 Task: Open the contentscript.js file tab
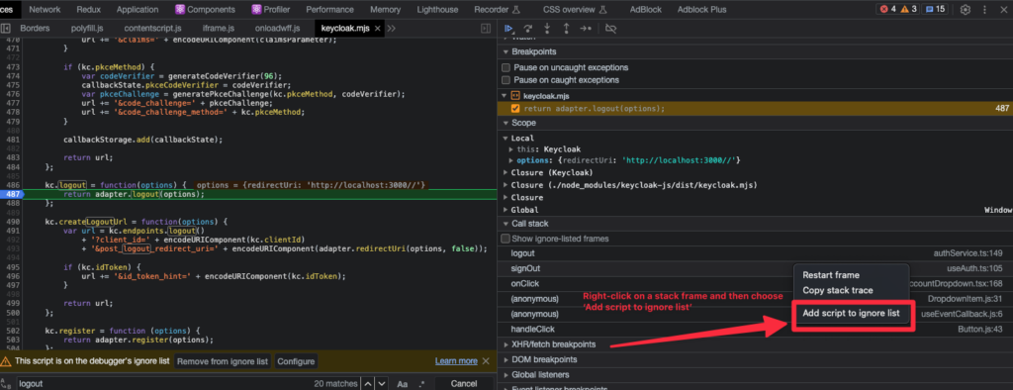coord(153,29)
